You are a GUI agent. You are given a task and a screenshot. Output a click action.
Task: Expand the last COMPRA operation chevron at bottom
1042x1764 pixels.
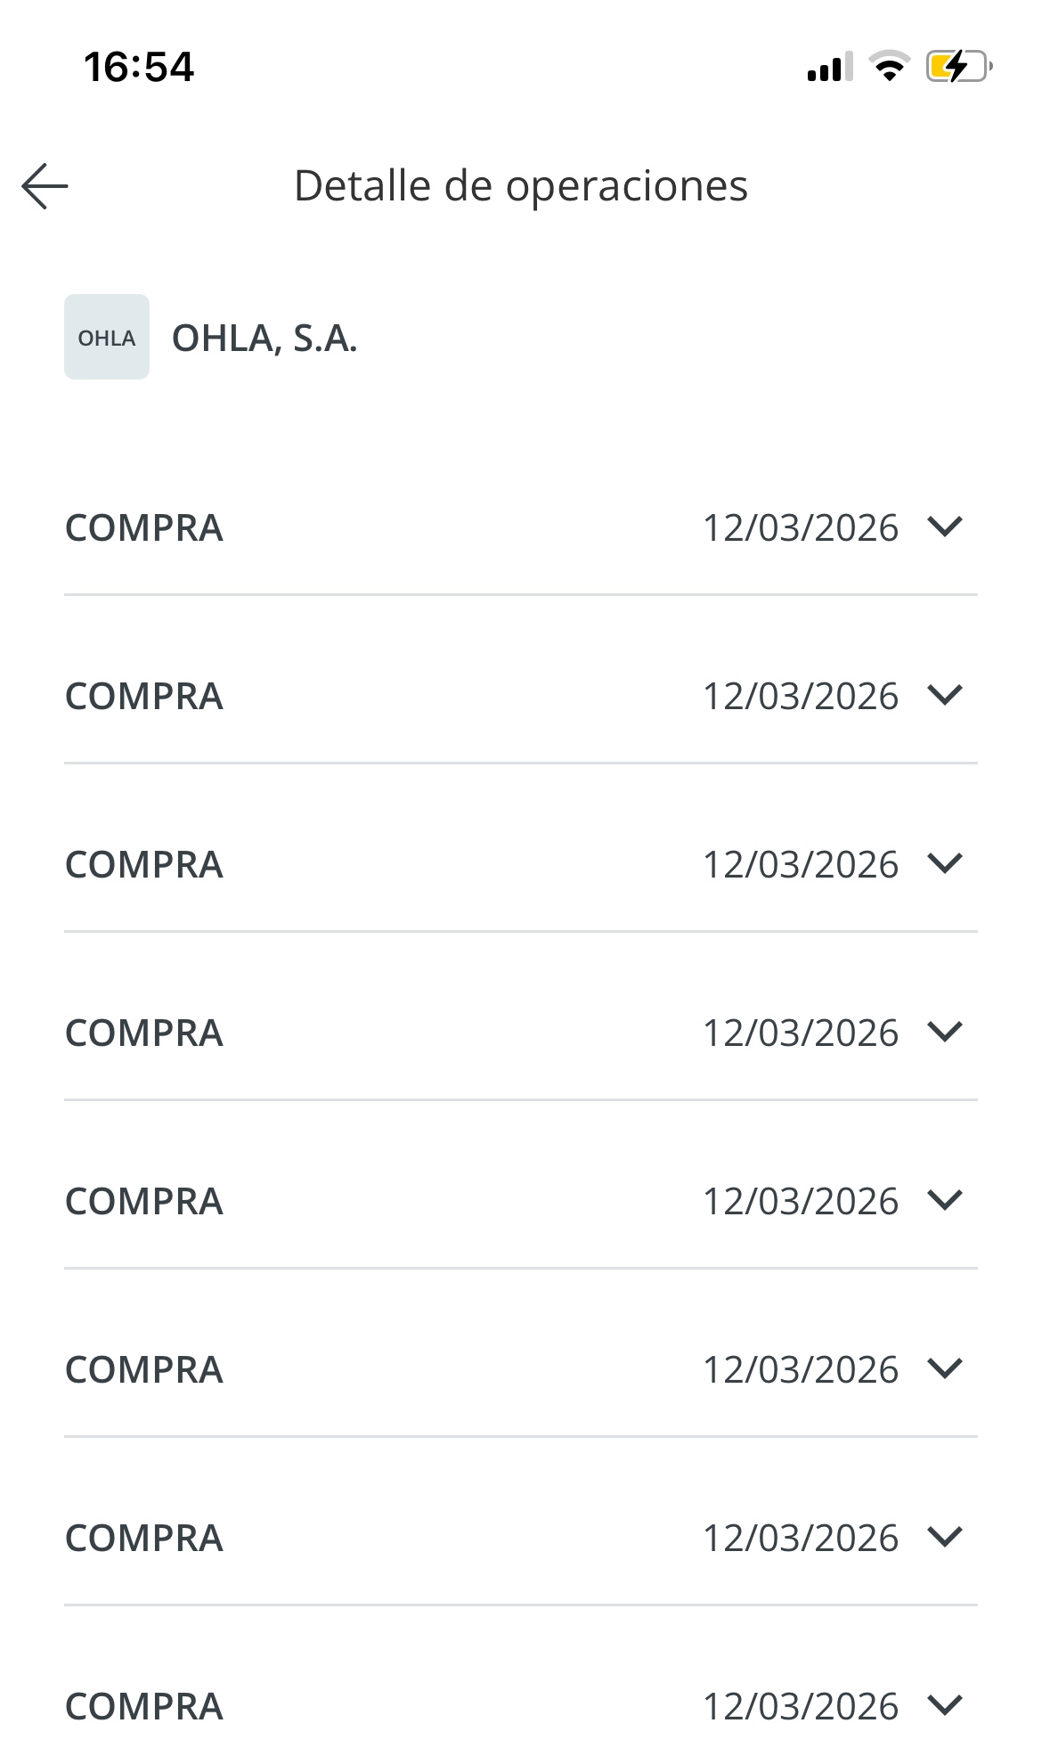945,1705
